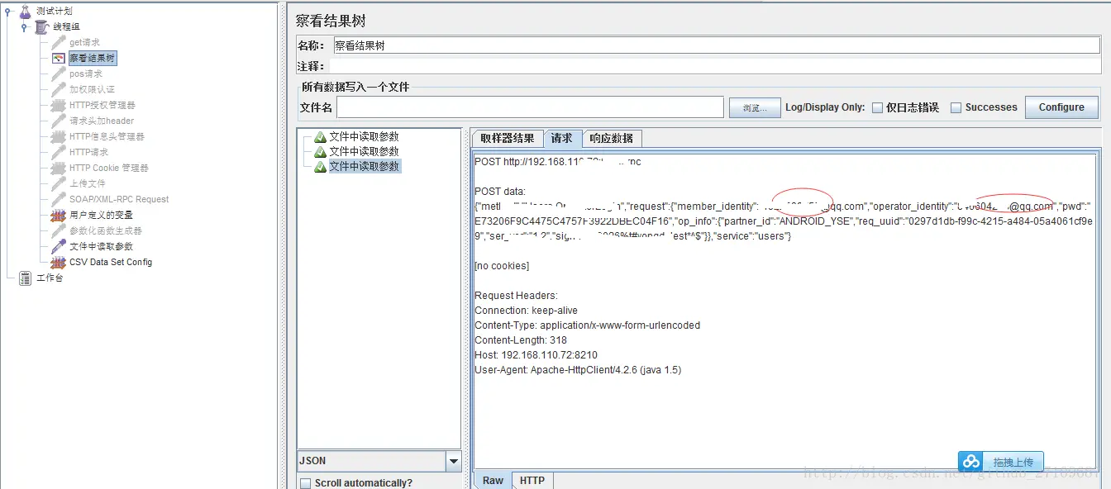Click the POST data: label
The image size is (1111, 489).
[x=499, y=192]
